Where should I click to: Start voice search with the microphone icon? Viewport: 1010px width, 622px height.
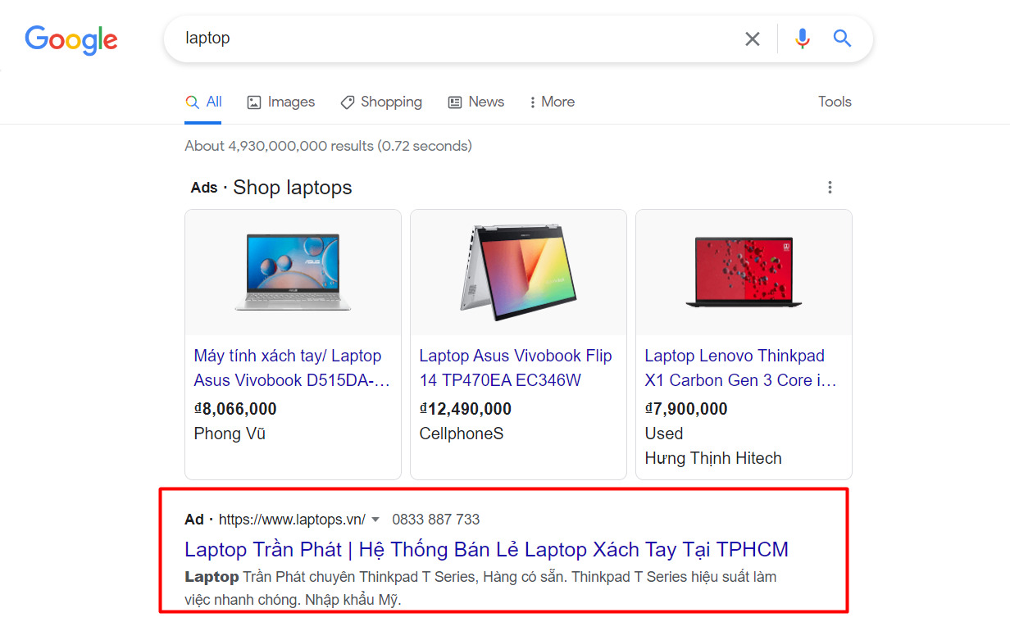802,39
